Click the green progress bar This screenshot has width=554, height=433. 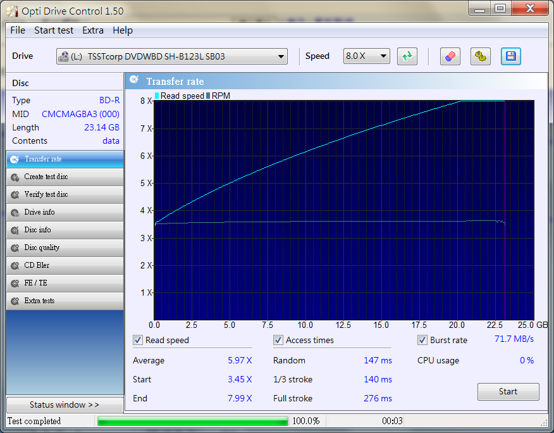coord(192,421)
